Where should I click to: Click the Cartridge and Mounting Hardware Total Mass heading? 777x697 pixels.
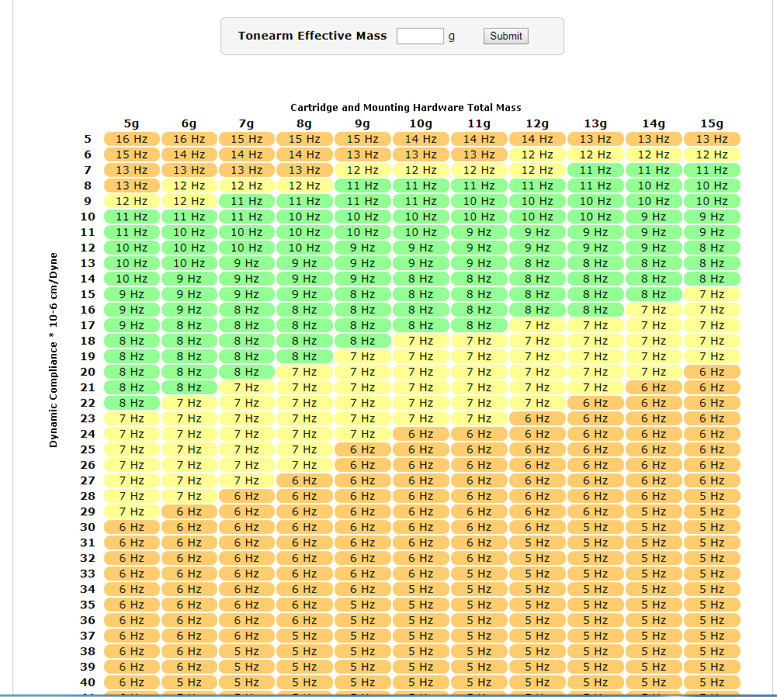405,107
